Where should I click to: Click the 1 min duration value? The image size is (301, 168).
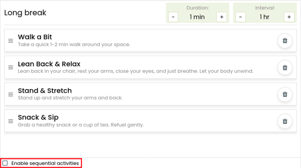(x=197, y=17)
